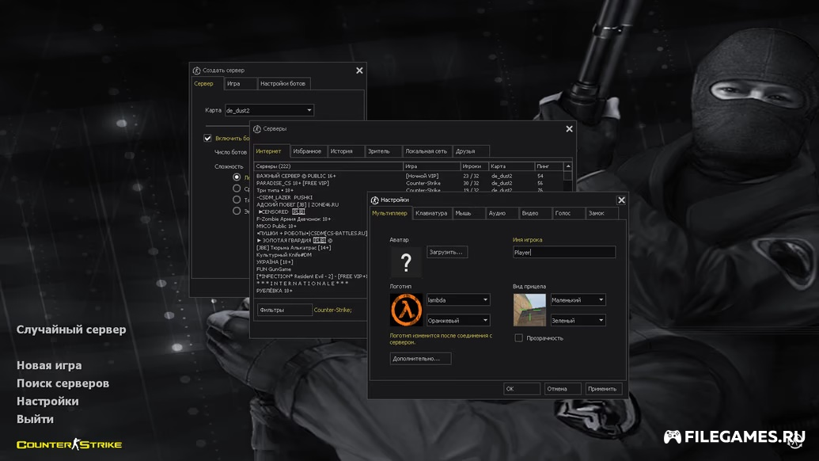Click the Дополнительно button
The image size is (819, 461).
tap(420, 359)
